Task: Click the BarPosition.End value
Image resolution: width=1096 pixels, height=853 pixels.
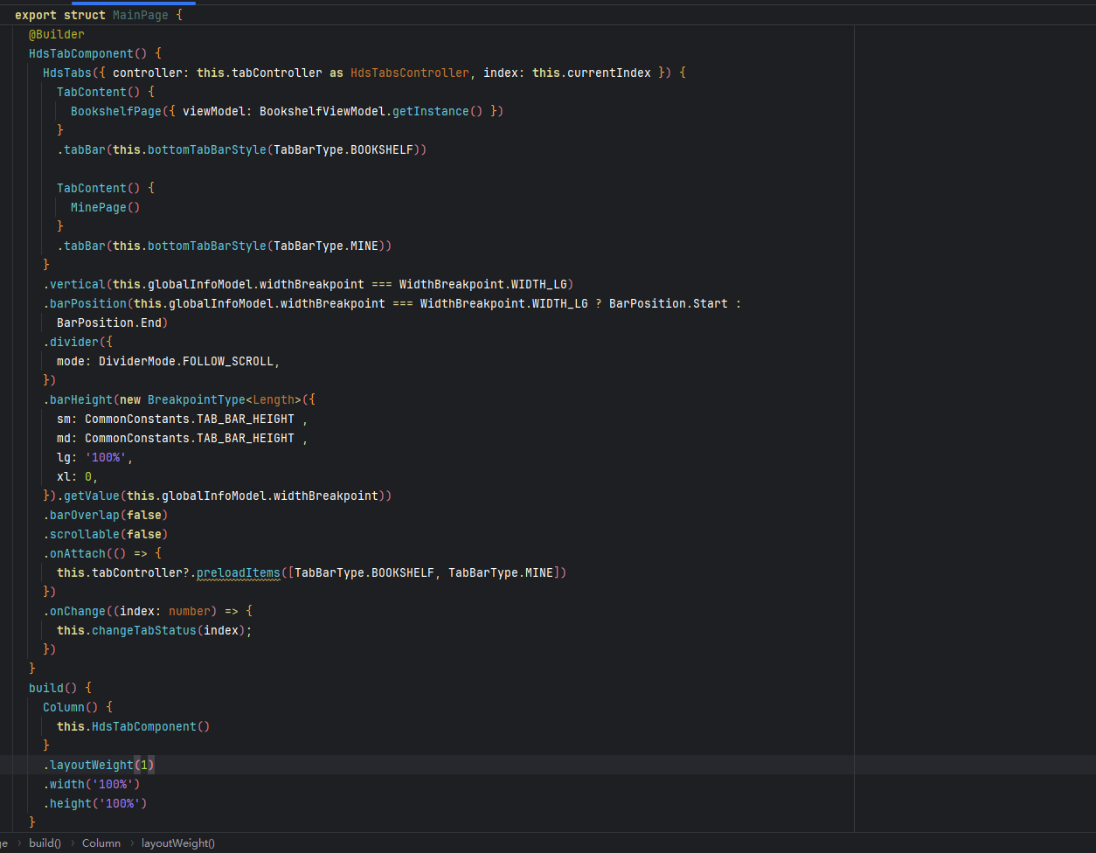Action: (x=109, y=322)
